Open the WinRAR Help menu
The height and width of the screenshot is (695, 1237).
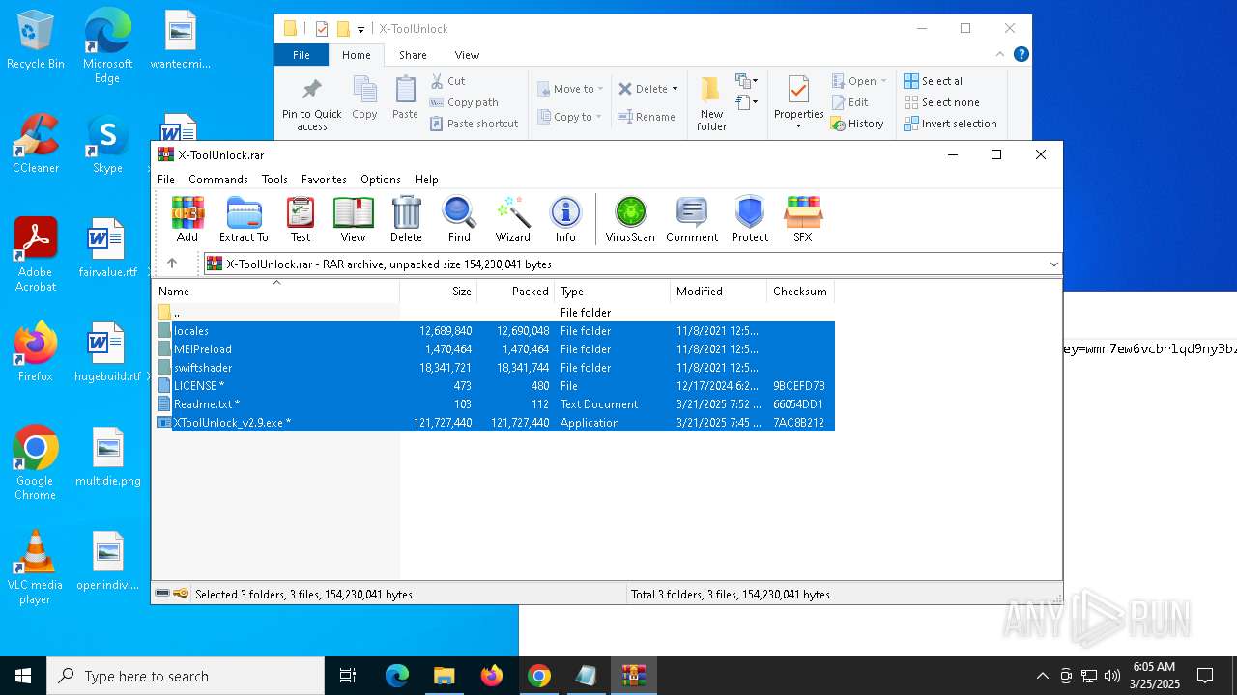point(426,180)
